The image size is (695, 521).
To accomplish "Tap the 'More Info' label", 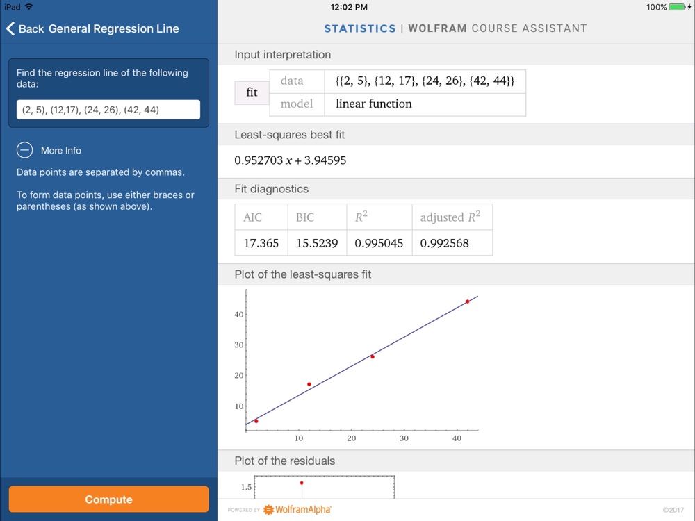I will (61, 150).
